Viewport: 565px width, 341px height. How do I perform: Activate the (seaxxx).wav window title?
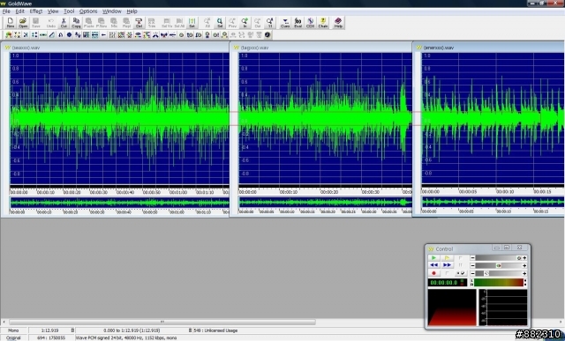pyautogui.click(x=26, y=48)
